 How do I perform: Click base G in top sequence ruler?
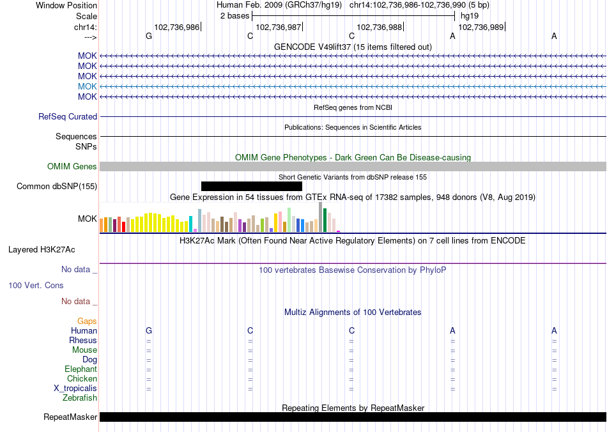(x=149, y=36)
